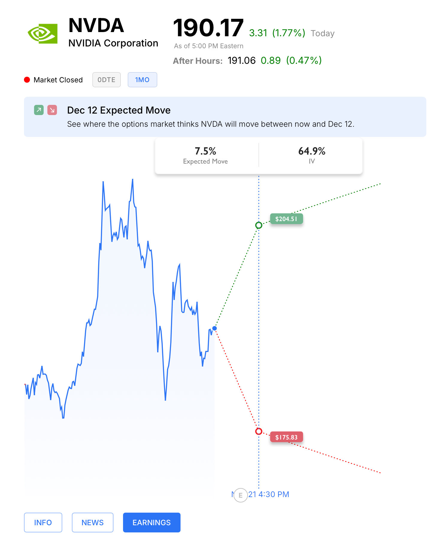The width and height of the screenshot is (438, 542).
Task: Click the NVDA ticker heading
Action: tap(96, 25)
